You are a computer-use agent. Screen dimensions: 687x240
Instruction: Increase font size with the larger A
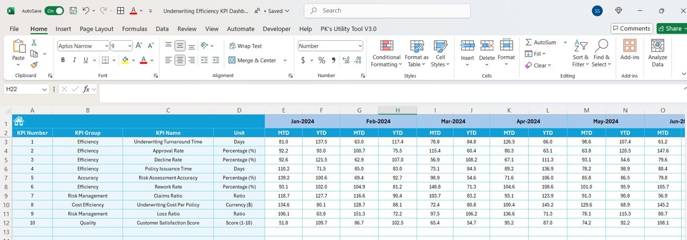pyautogui.click(x=139, y=46)
